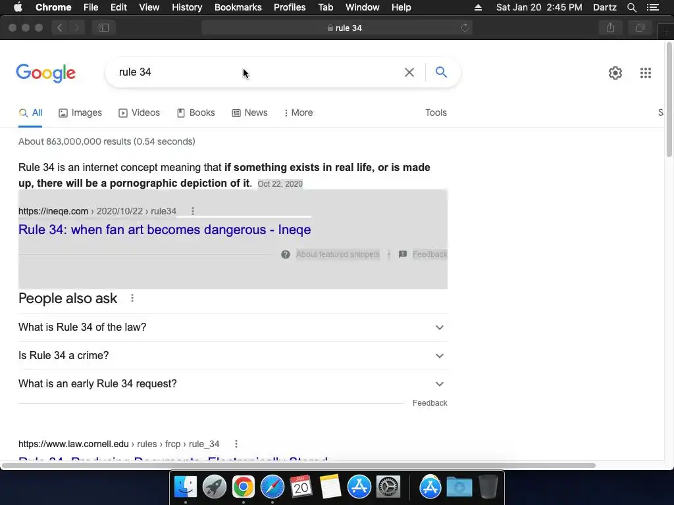Switch to the Books tab
This screenshot has width=674, height=505.
click(x=196, y=112)
